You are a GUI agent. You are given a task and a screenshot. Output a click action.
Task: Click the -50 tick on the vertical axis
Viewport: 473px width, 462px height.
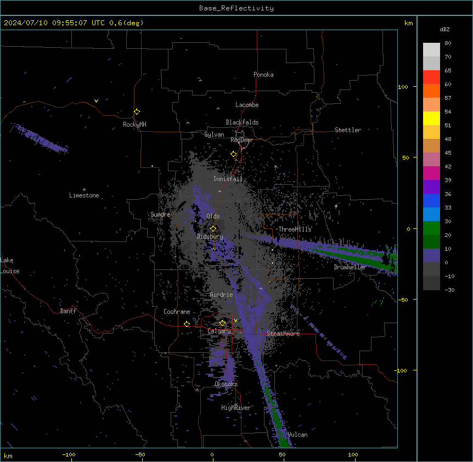click(403, 300)
